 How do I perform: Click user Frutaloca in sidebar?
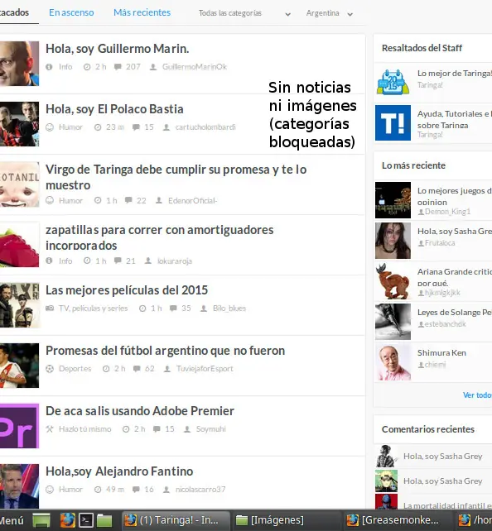tap(440, 243)
